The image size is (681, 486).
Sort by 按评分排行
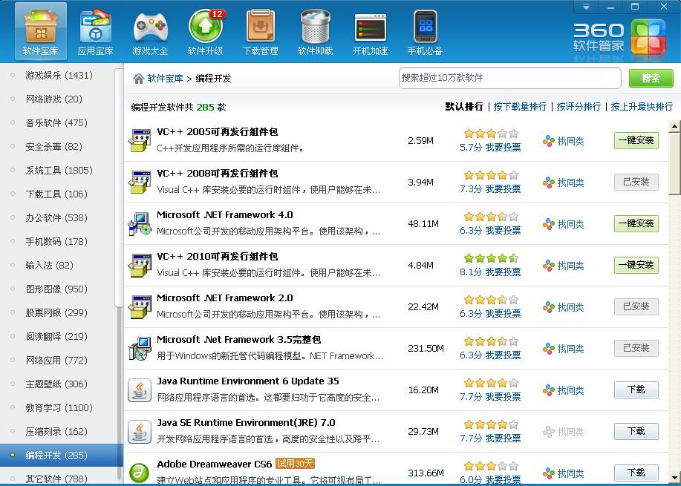click(x=579, y=107)
